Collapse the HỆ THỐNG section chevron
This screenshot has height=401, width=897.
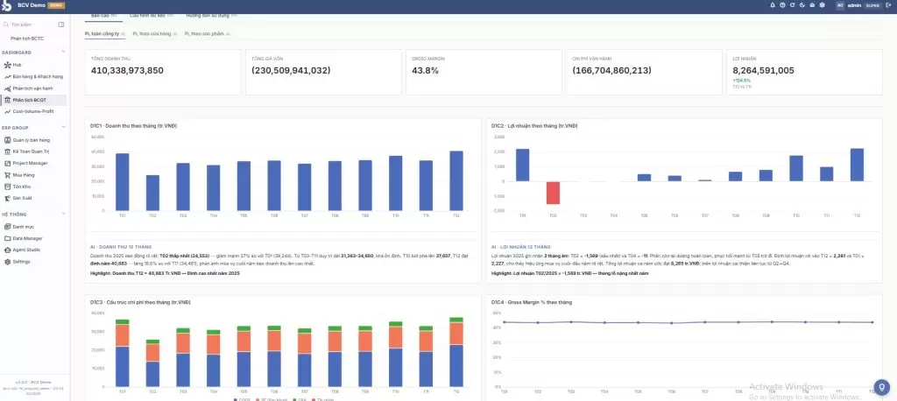63,214
